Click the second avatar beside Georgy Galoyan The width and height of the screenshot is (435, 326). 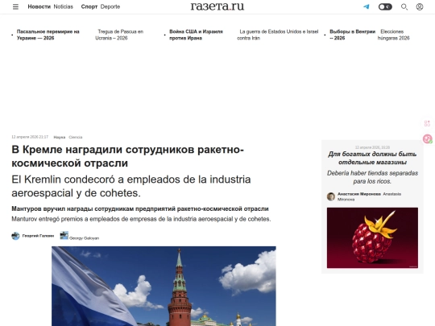(x=64, y=235)
